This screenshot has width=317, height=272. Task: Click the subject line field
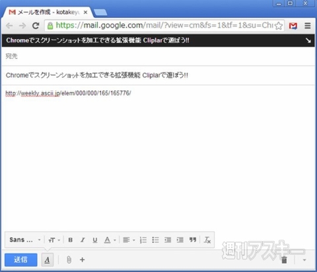click(158, 75)
